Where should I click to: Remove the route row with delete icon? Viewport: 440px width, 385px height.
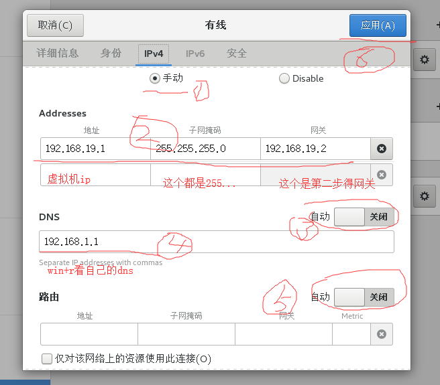coord(381,334)
